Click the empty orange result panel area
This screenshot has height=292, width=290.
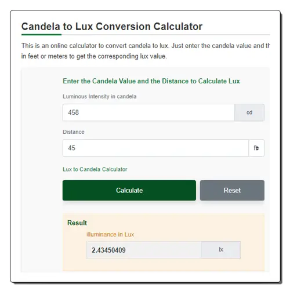(x=164, y=265)
